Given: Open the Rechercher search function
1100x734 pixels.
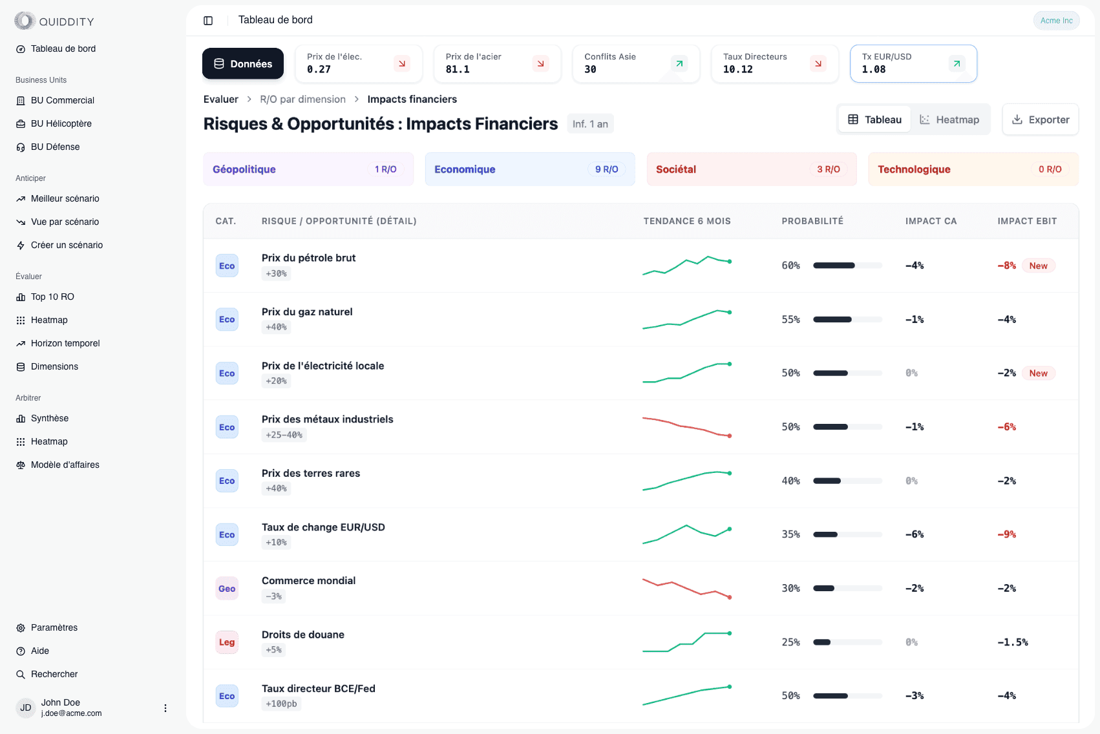Looking at the screenshot, I should (55, 674).
